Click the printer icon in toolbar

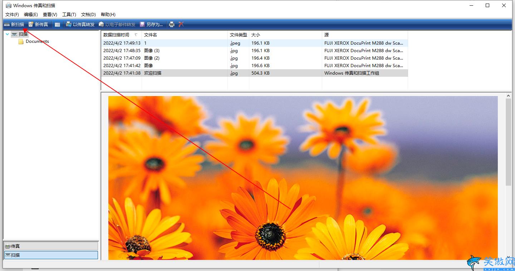point(172,24)
